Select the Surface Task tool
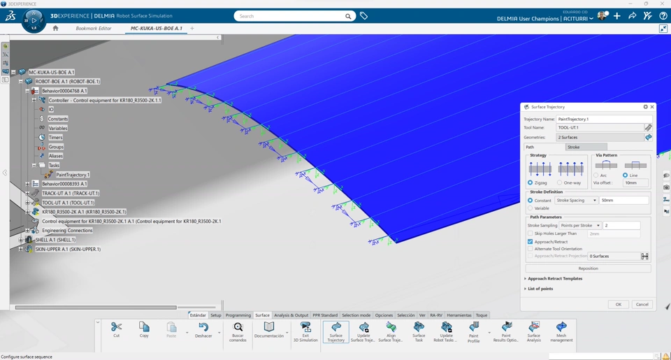The image size is (671, 360). tap(419, 327)
